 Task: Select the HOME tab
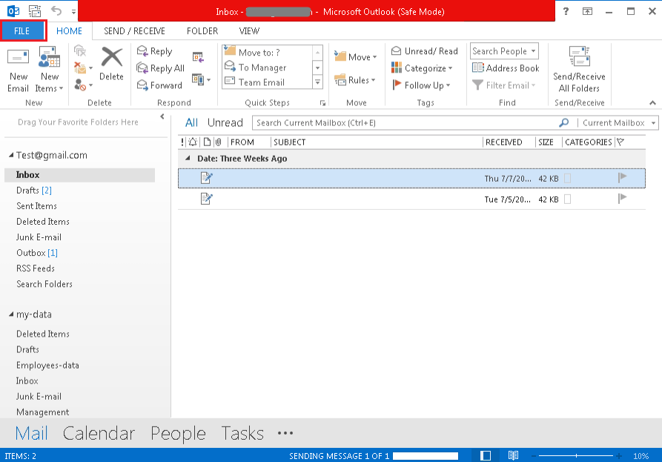tap(69, 31)
